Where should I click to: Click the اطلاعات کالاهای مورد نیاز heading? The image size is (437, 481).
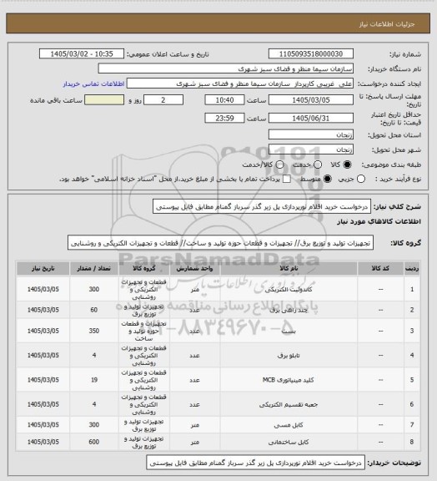[379, 221]
